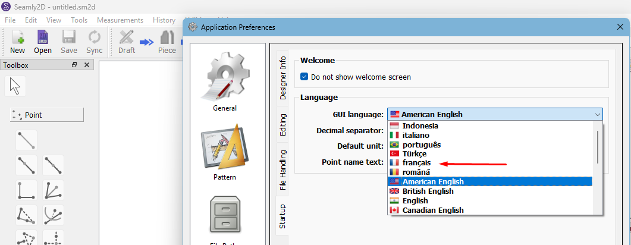This screenshot has height=245, width=631.
Task: Open a pattern file via Open
Action: coord(43,42)
